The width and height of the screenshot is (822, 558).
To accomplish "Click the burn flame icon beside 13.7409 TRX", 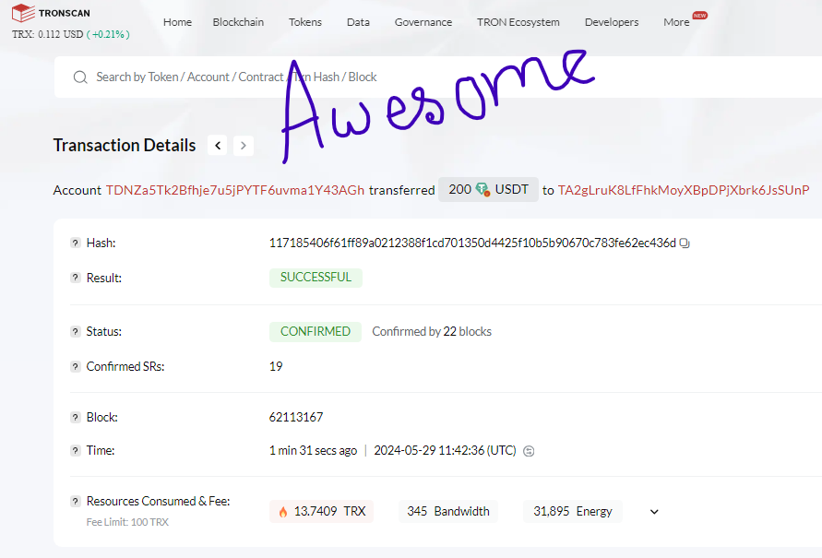I will point(283,512).
